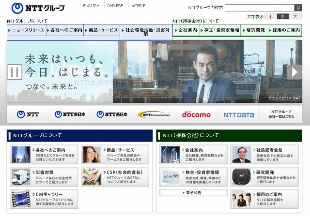This screenshot has width=310, height=216.
Task: Pause the banner slideshow
Action: [15, 72]
